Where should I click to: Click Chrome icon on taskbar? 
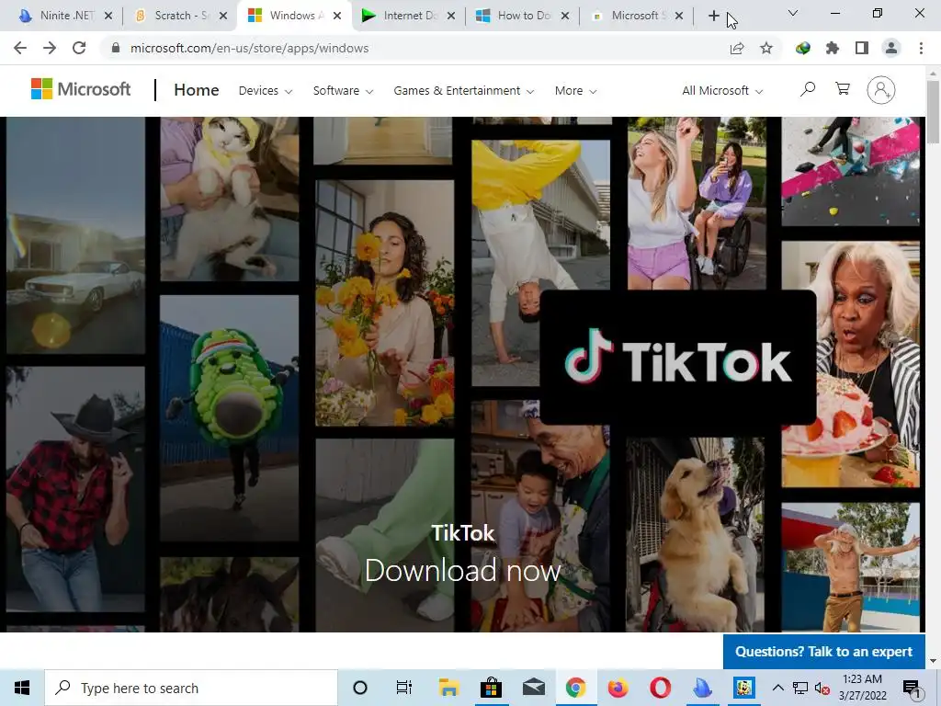click(575, 688)
